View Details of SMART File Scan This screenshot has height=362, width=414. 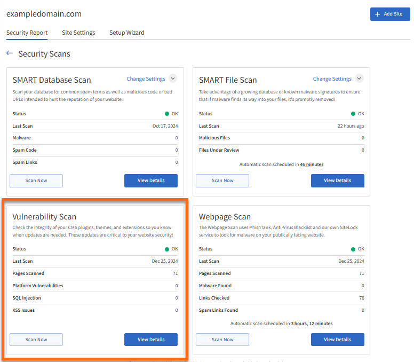[337, 180]
